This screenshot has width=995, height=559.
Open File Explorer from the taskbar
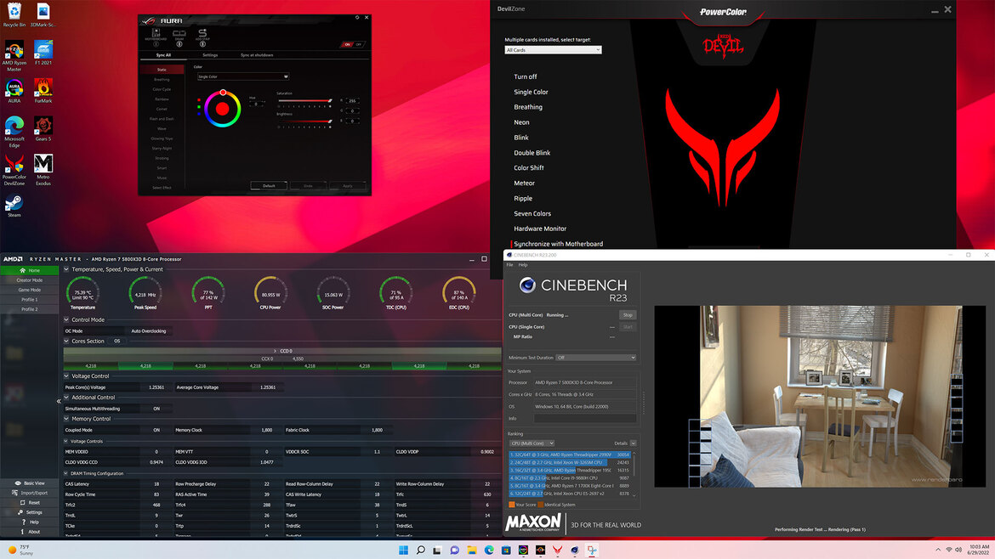[x=471, y=551]
